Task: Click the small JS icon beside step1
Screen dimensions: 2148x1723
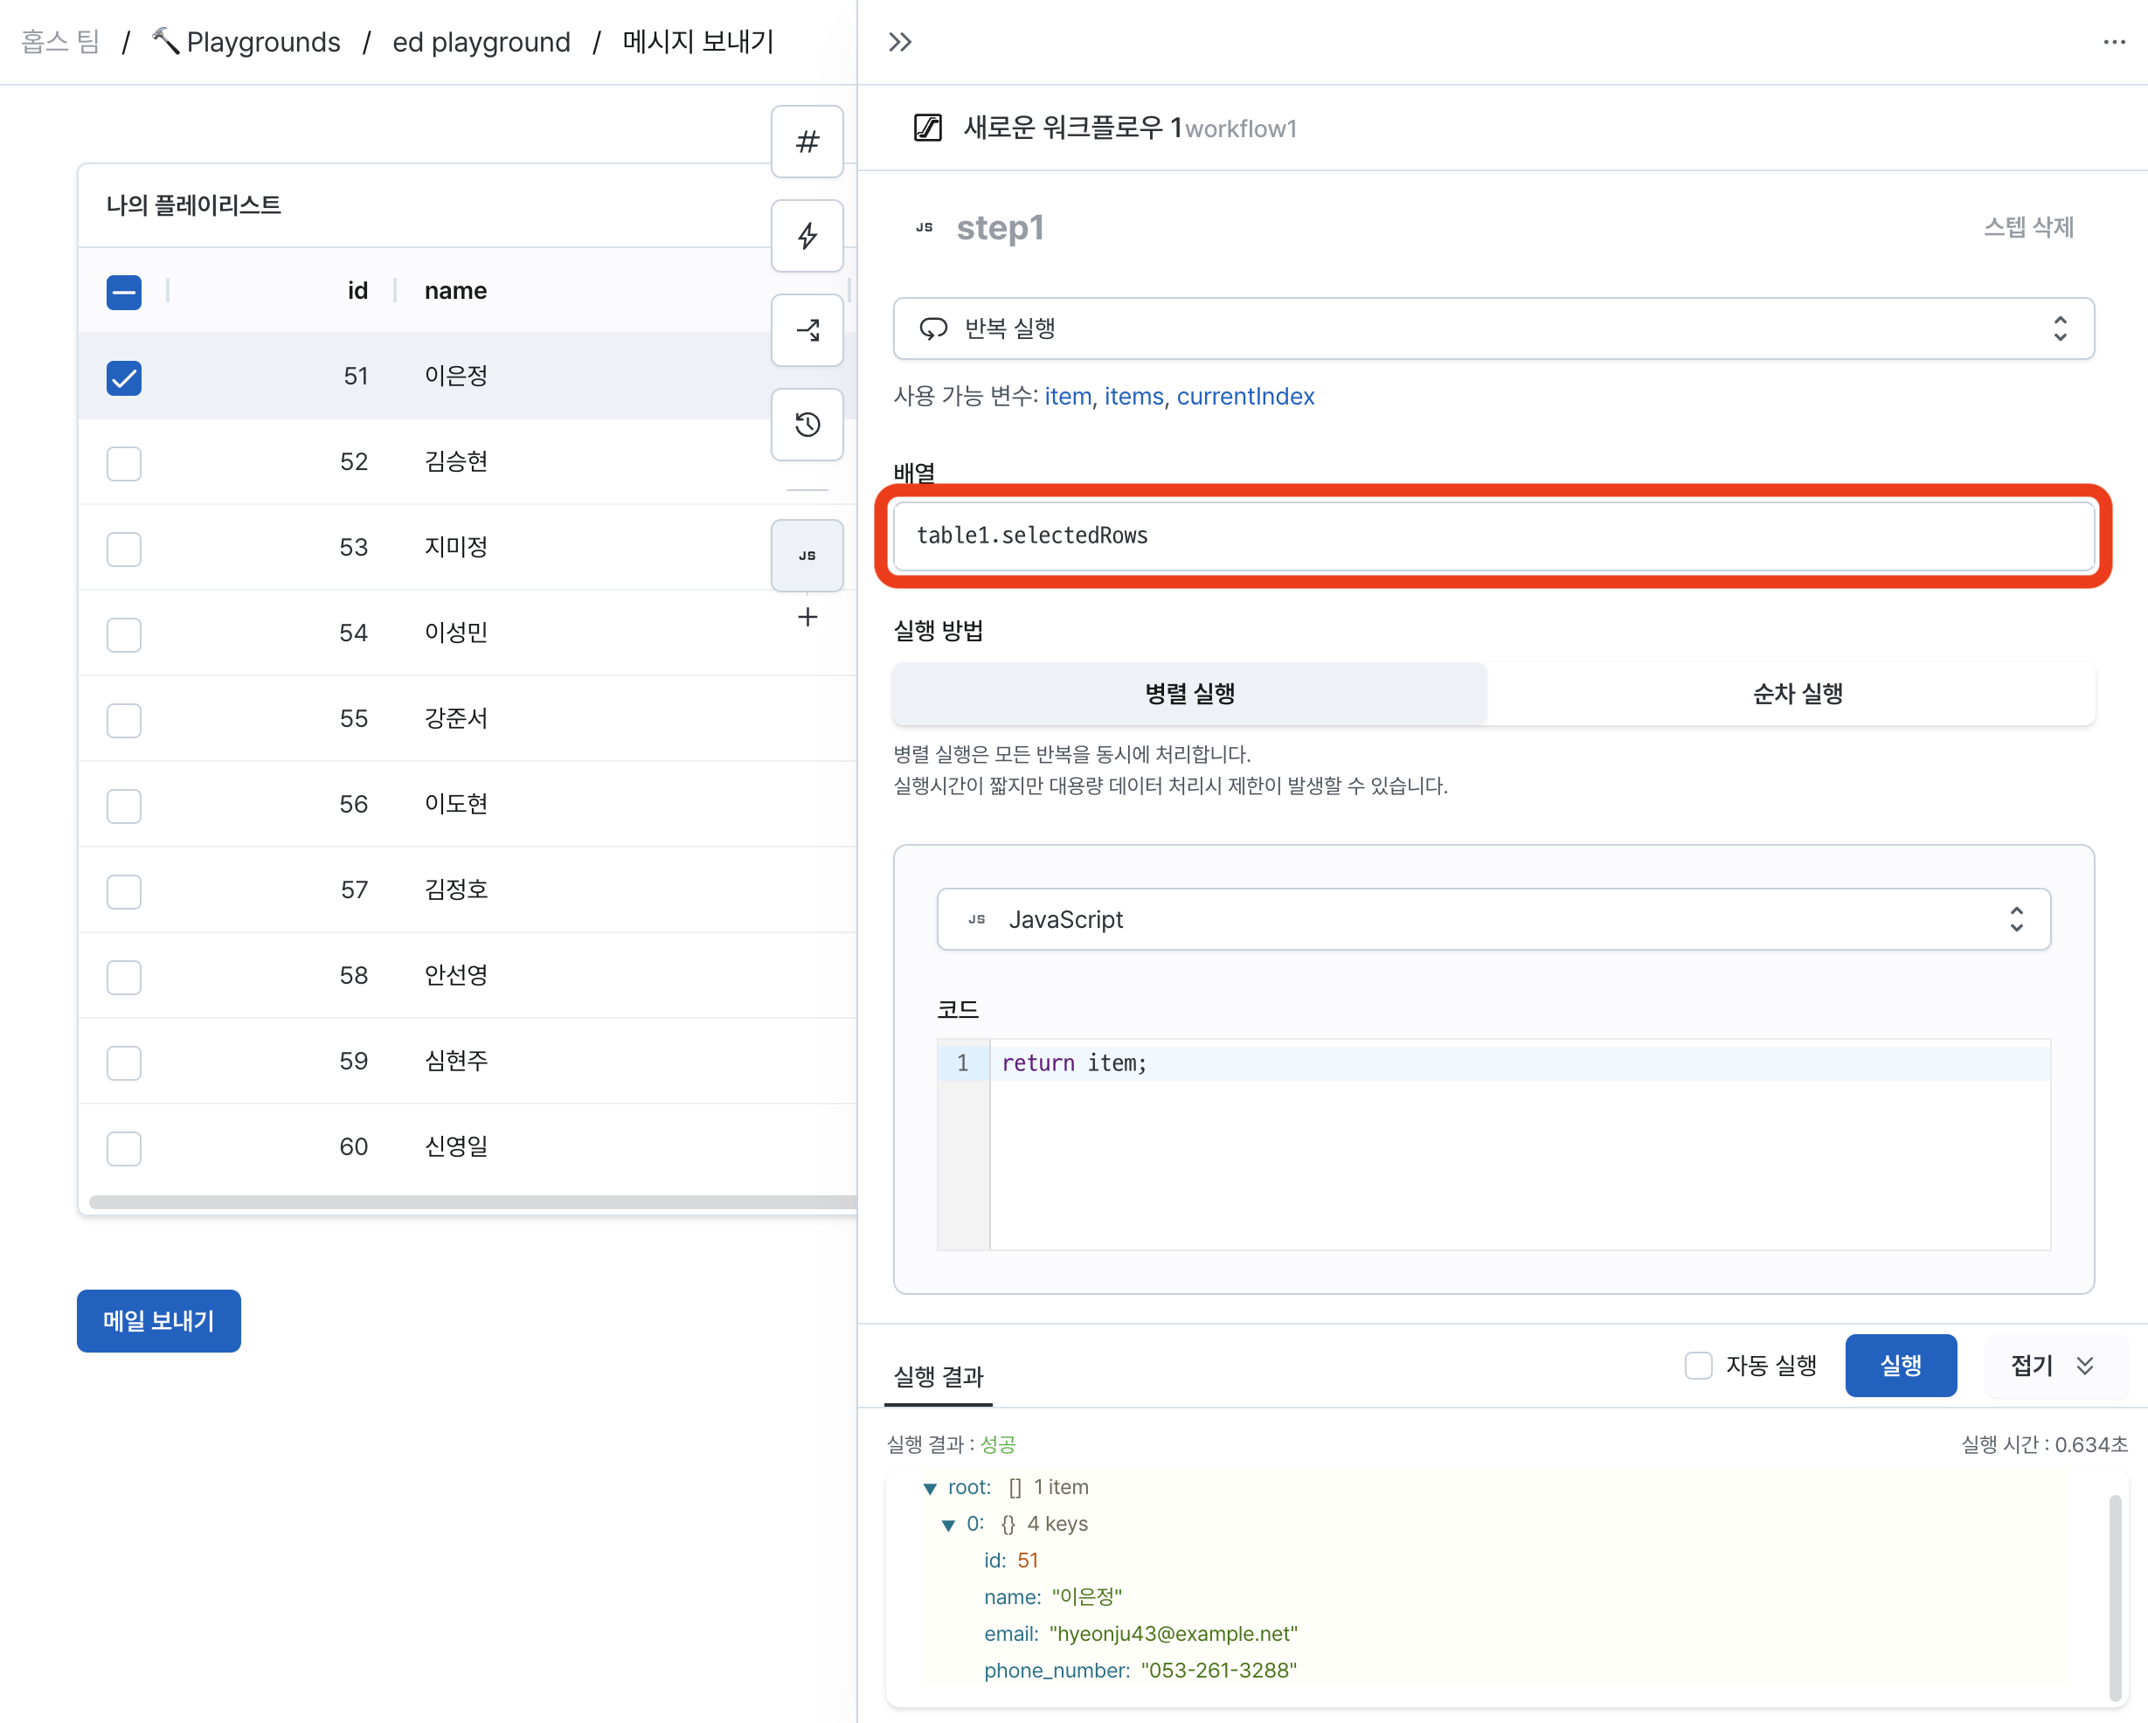Action: tap(924, 228)
